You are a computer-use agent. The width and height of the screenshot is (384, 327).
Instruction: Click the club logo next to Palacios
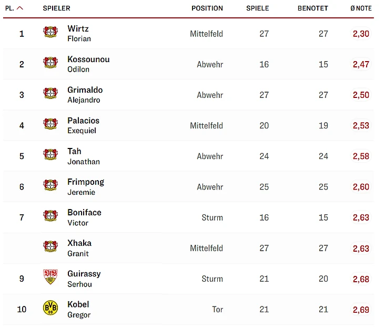[50, 125]
